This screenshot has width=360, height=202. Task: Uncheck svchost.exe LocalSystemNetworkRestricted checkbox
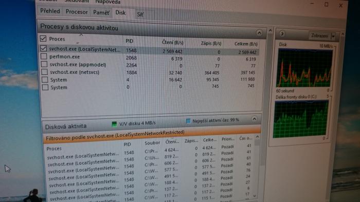coord(43,49)
